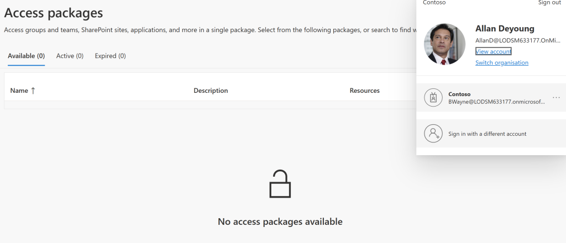
Task: Click the sort arrow beside Name
Action: 33,91
